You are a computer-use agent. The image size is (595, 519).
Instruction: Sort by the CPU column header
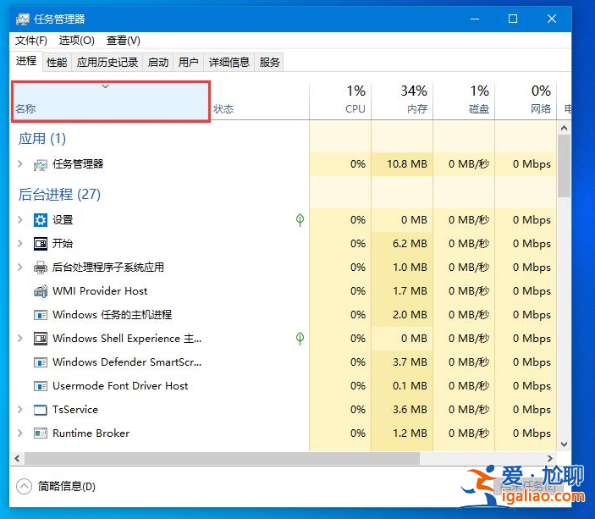coord(340,102)
